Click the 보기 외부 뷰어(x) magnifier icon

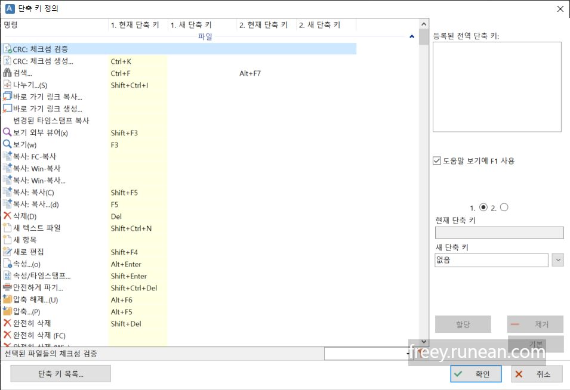[7, 132]
